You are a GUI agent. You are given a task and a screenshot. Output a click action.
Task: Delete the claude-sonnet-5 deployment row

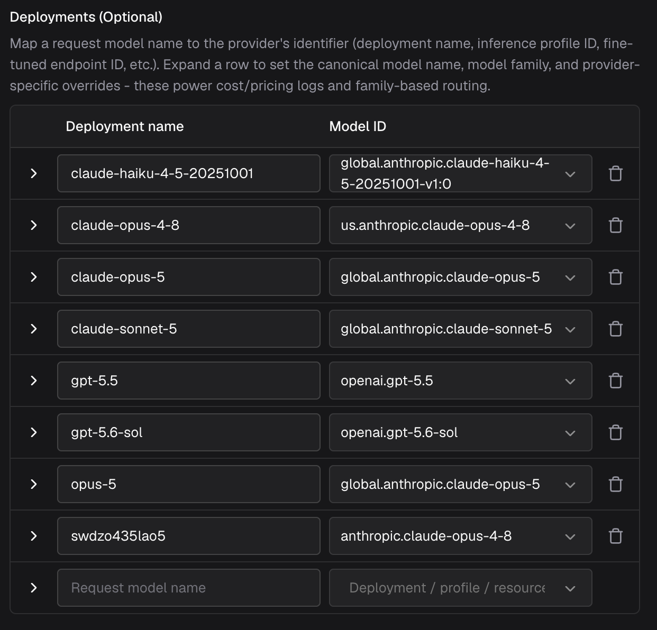coord(616,329)
